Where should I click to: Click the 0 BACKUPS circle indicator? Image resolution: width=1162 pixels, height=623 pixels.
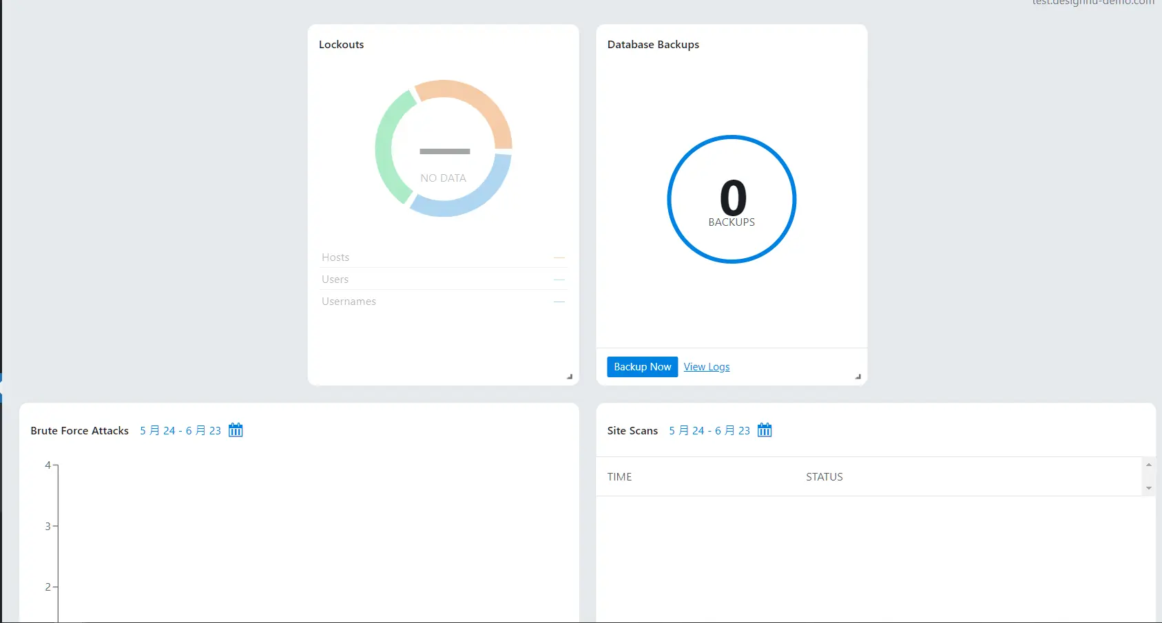click(x=732, y=199)
